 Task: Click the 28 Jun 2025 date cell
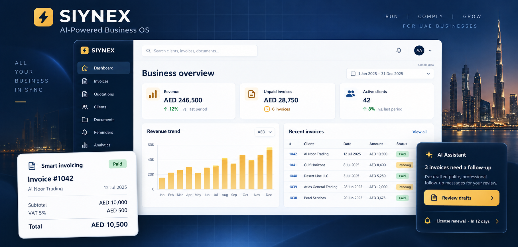353,187
